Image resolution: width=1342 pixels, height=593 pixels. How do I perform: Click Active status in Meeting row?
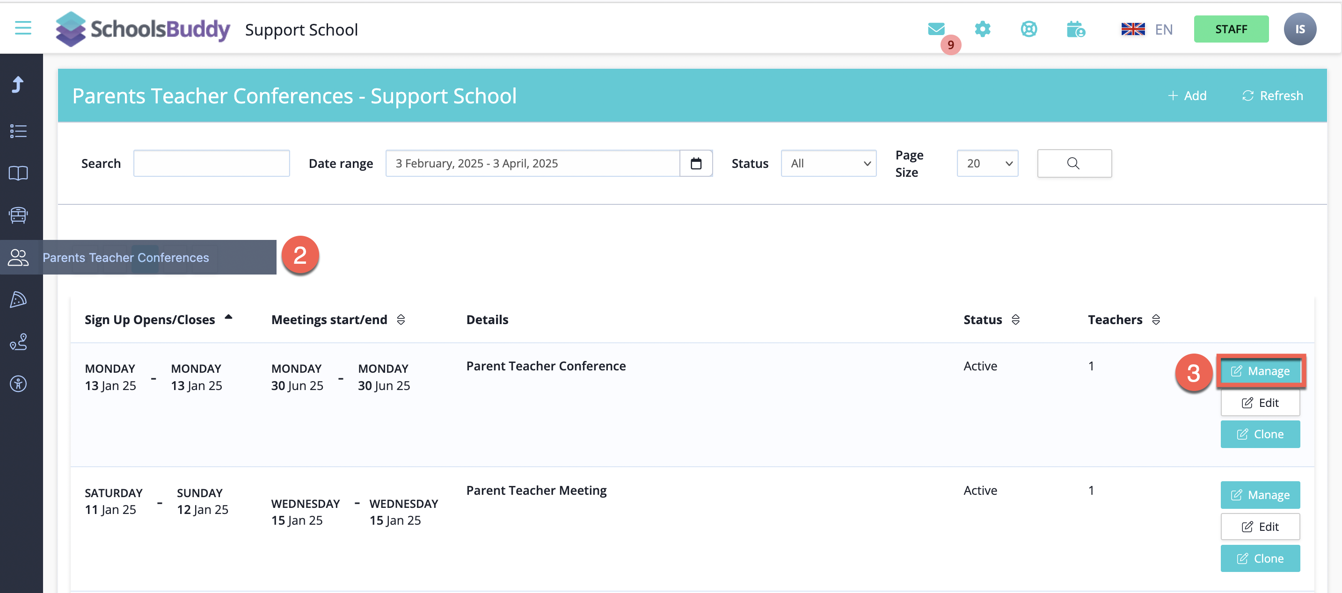980,491
